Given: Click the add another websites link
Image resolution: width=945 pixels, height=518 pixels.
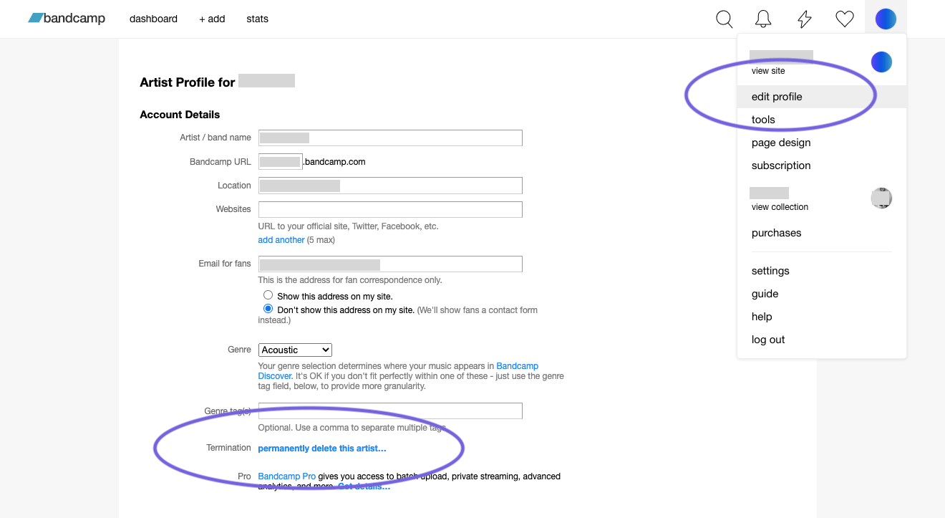Looking at the screenshot, I should (281, 239).
